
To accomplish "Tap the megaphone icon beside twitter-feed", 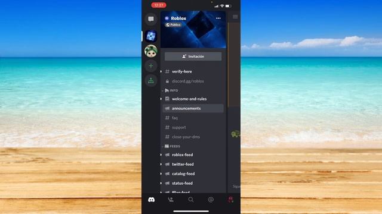I will pyautogui.click(x=167, y=164).
